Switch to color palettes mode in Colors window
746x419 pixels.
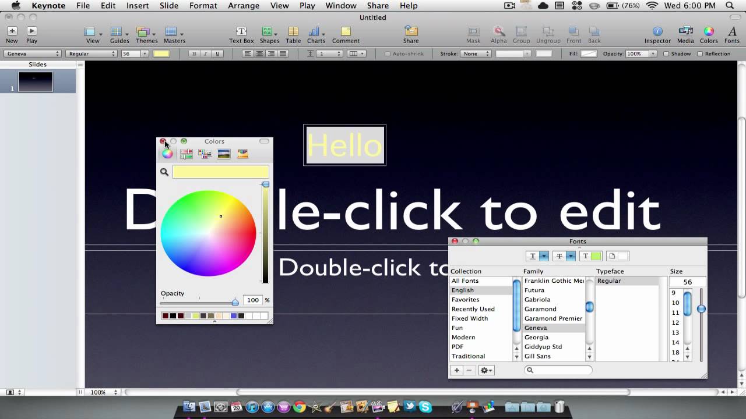pos(205,154)
